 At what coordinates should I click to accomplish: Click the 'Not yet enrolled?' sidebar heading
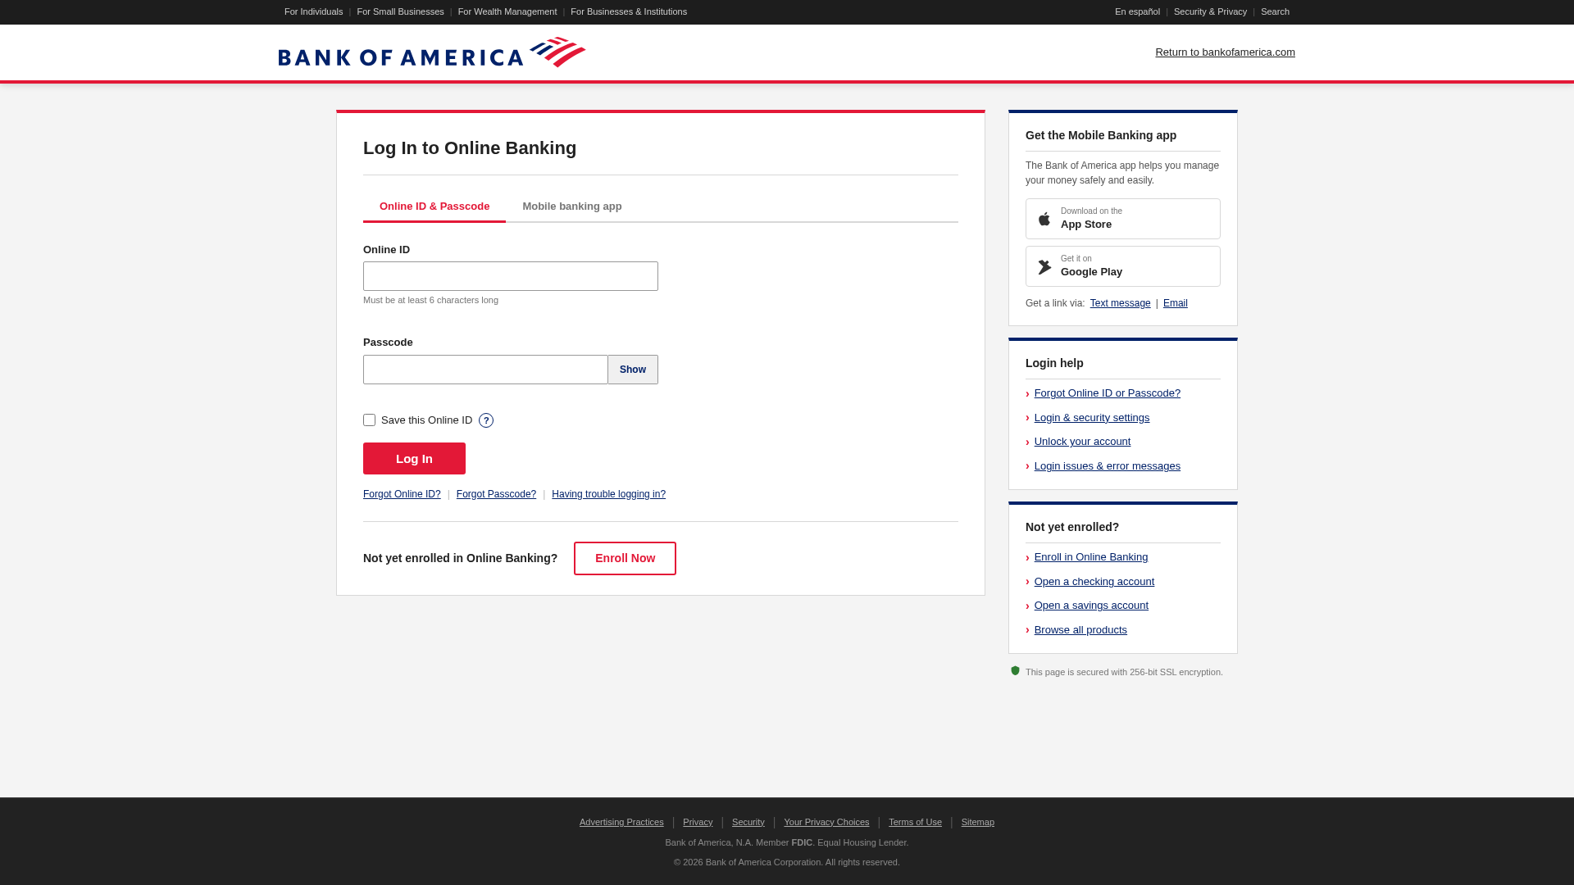click(x=1072, y=528)
